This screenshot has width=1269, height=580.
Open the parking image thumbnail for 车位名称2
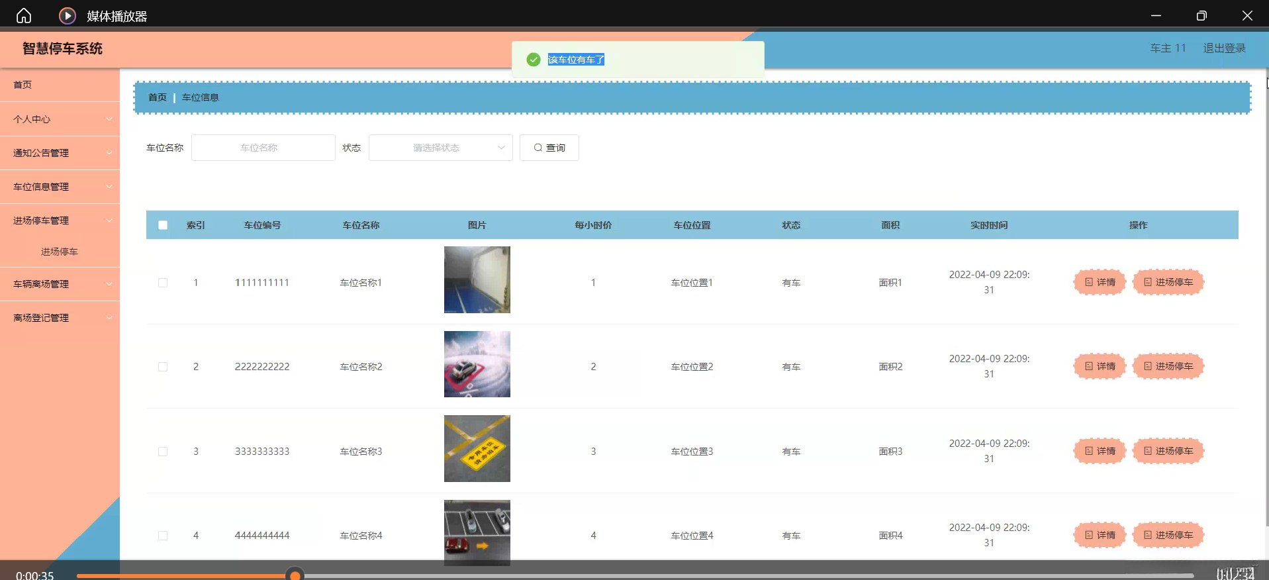click(477, 364)
